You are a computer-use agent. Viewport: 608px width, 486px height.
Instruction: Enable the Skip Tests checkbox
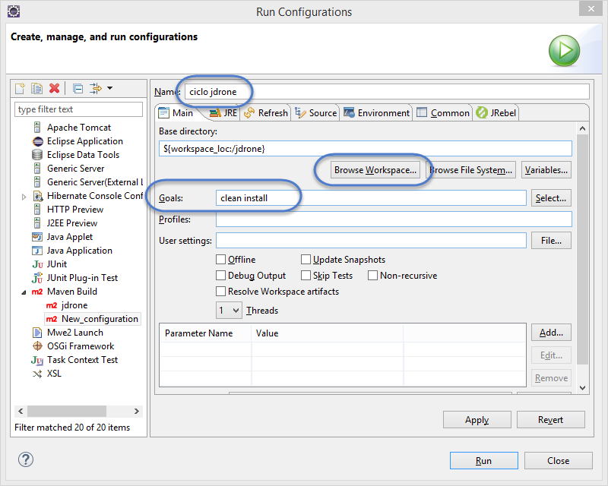[x=306, y=275]
